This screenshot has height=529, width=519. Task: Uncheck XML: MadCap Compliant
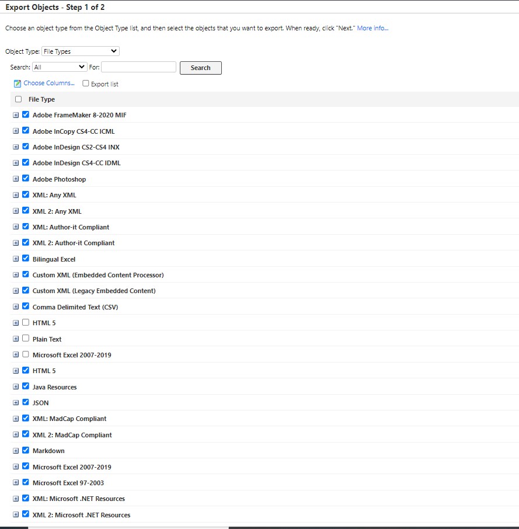(26, 418)
